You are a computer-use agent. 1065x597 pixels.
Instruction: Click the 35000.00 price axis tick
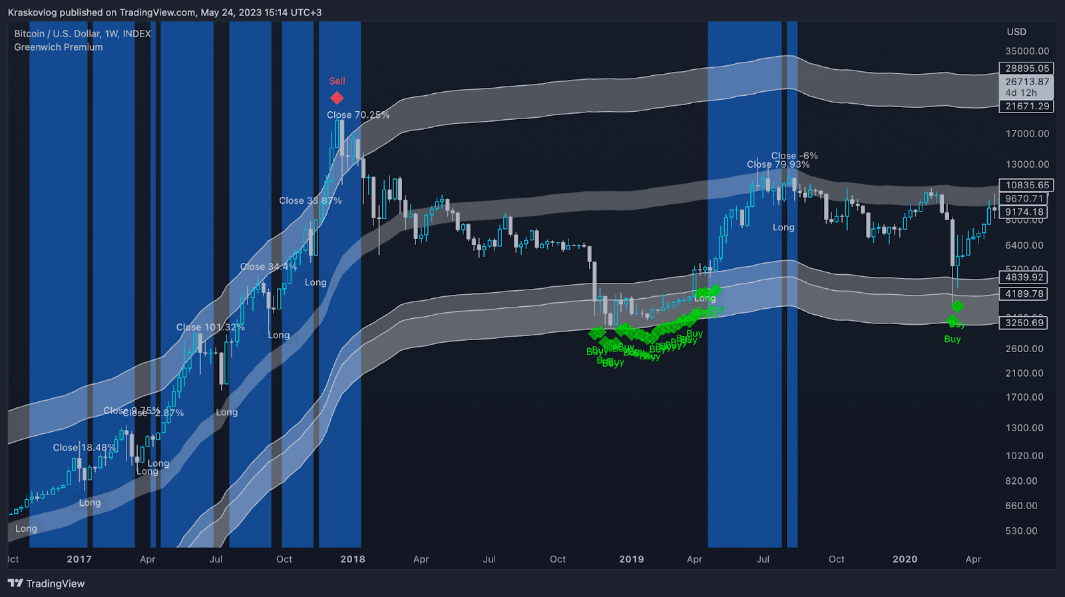pyautogui.click(x=1027, y=51)
